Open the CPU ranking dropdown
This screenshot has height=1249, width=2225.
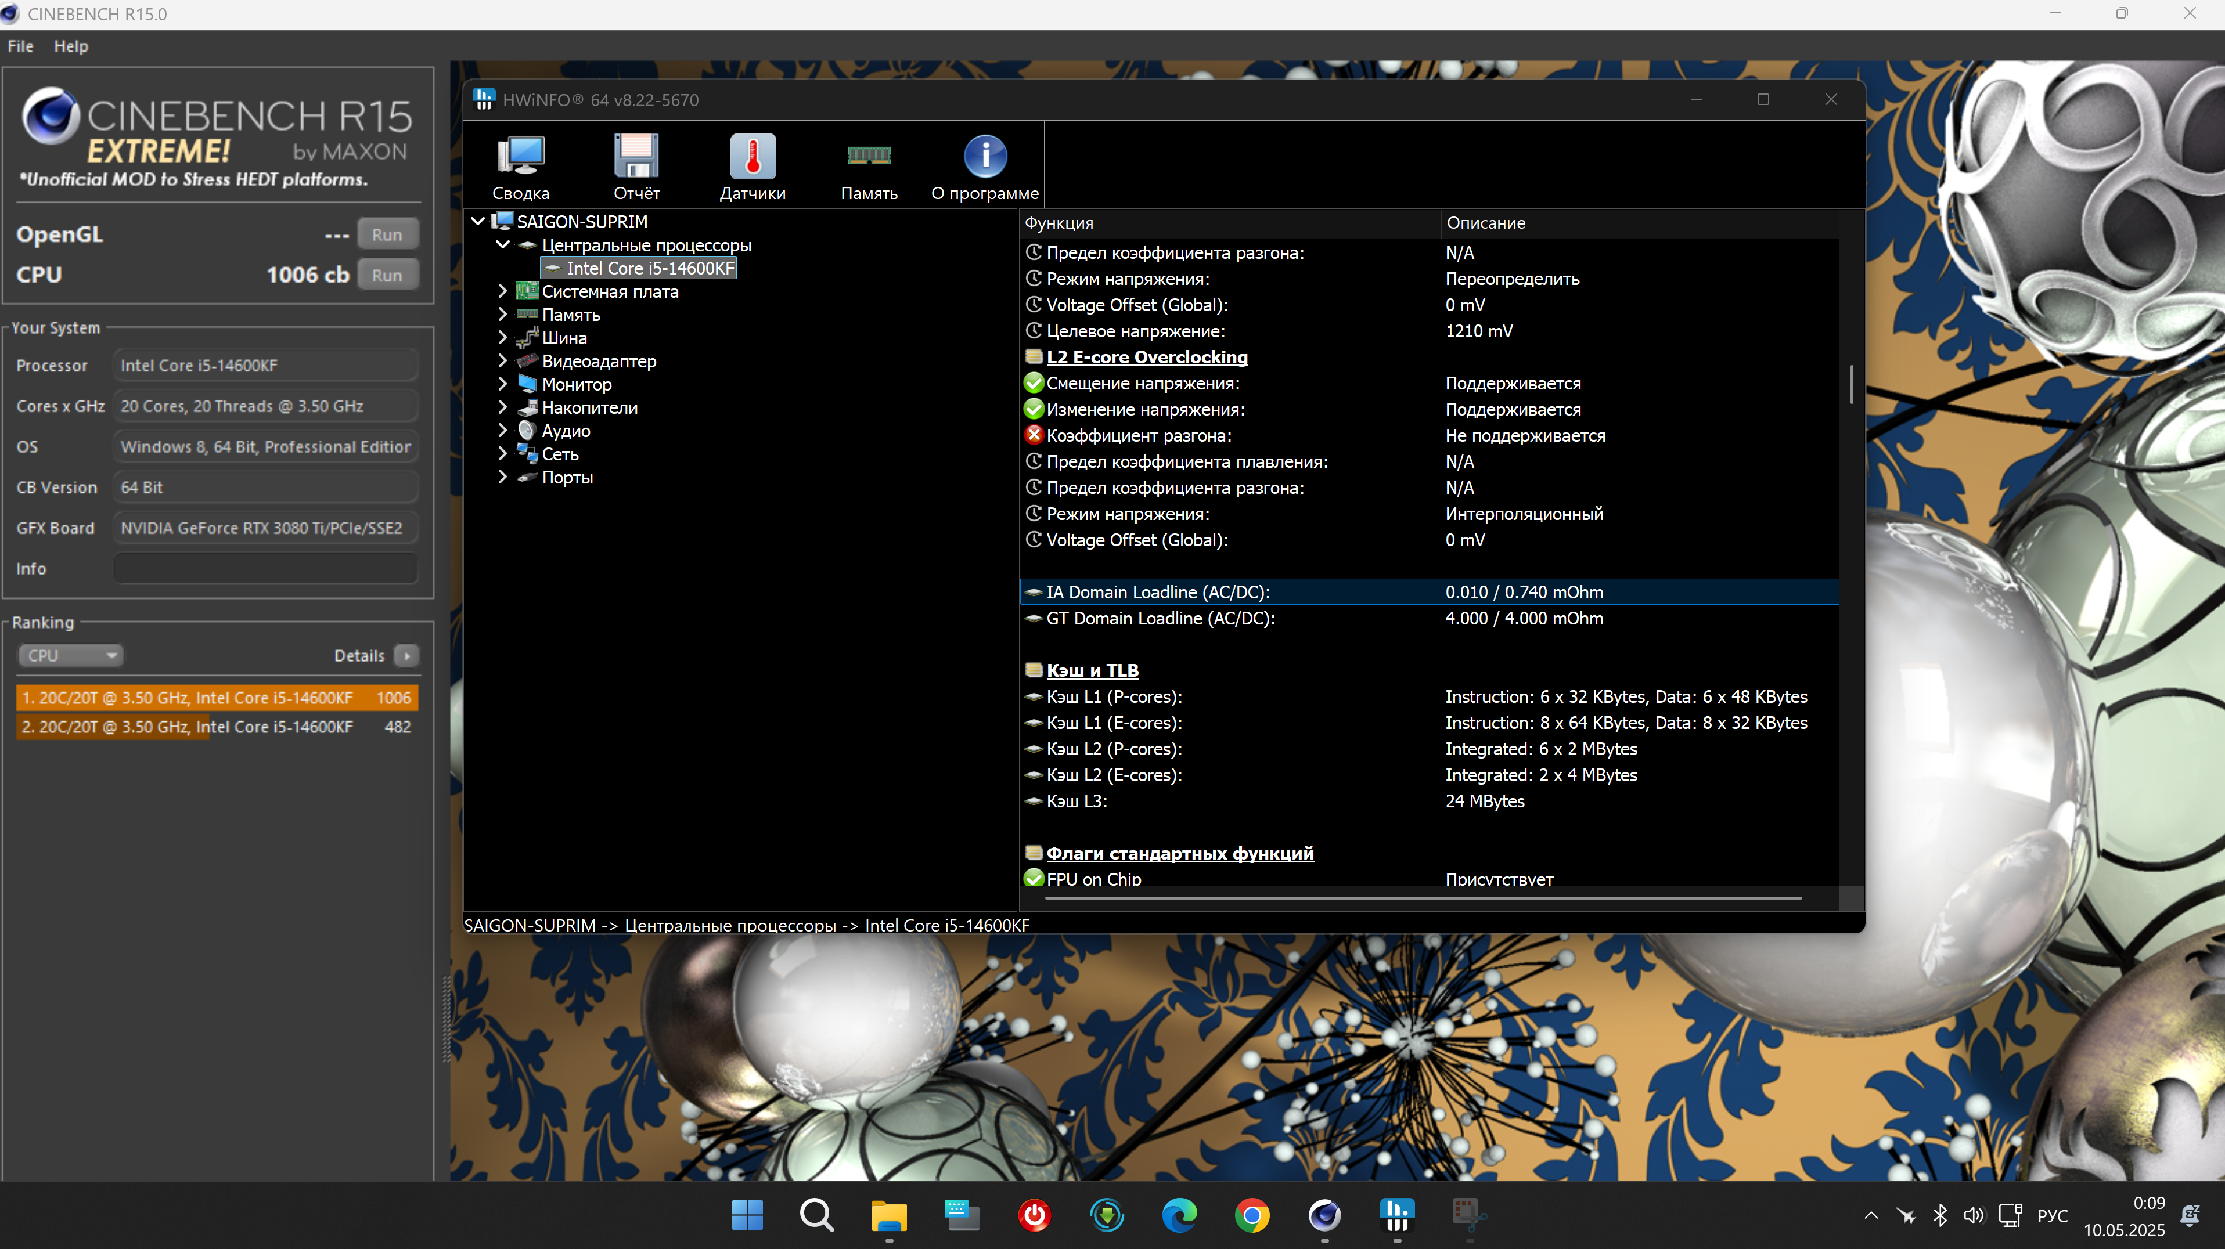tap(71, 655)
